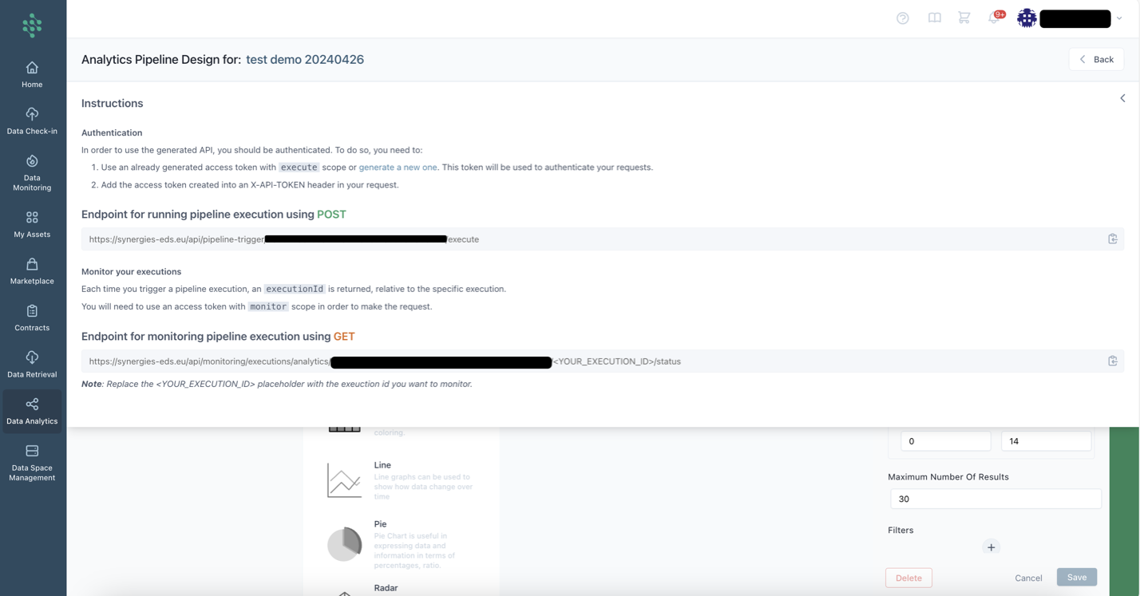Image resolution: width=1140 pixels, height=596 pixels.
Task: Click the 'generate a new one' link
Action: [398, 168]
